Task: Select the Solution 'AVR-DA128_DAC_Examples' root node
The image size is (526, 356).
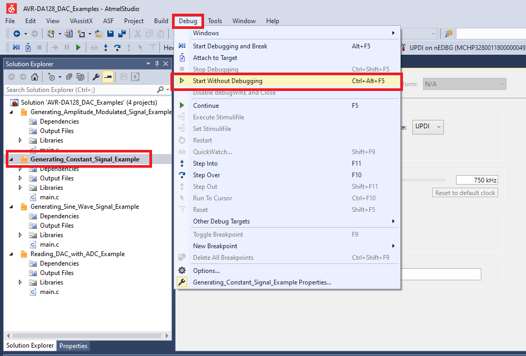Action: click(x=89, y=103)
